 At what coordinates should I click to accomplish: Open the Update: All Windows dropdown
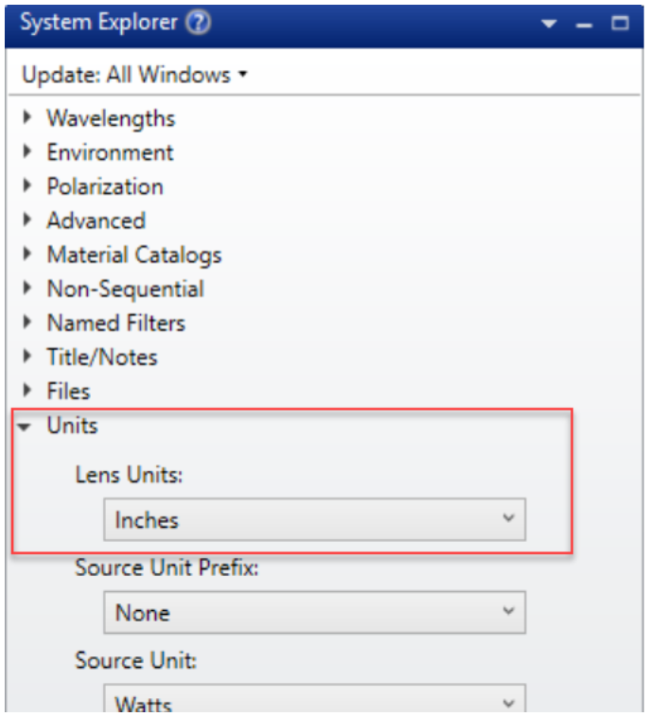click(134, 75)
